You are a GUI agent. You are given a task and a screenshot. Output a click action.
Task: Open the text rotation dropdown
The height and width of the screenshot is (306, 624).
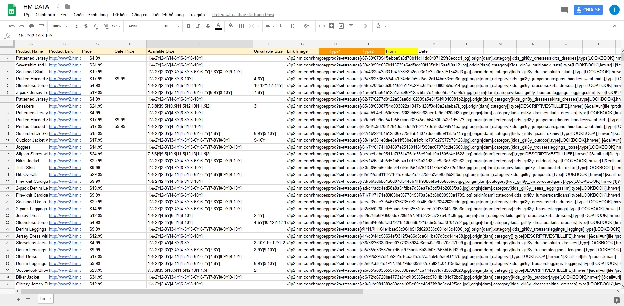click(308, 26)
